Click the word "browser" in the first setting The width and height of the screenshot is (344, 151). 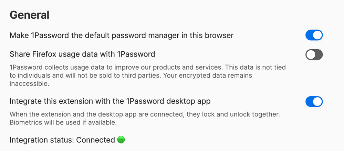(x=220, y=36)
